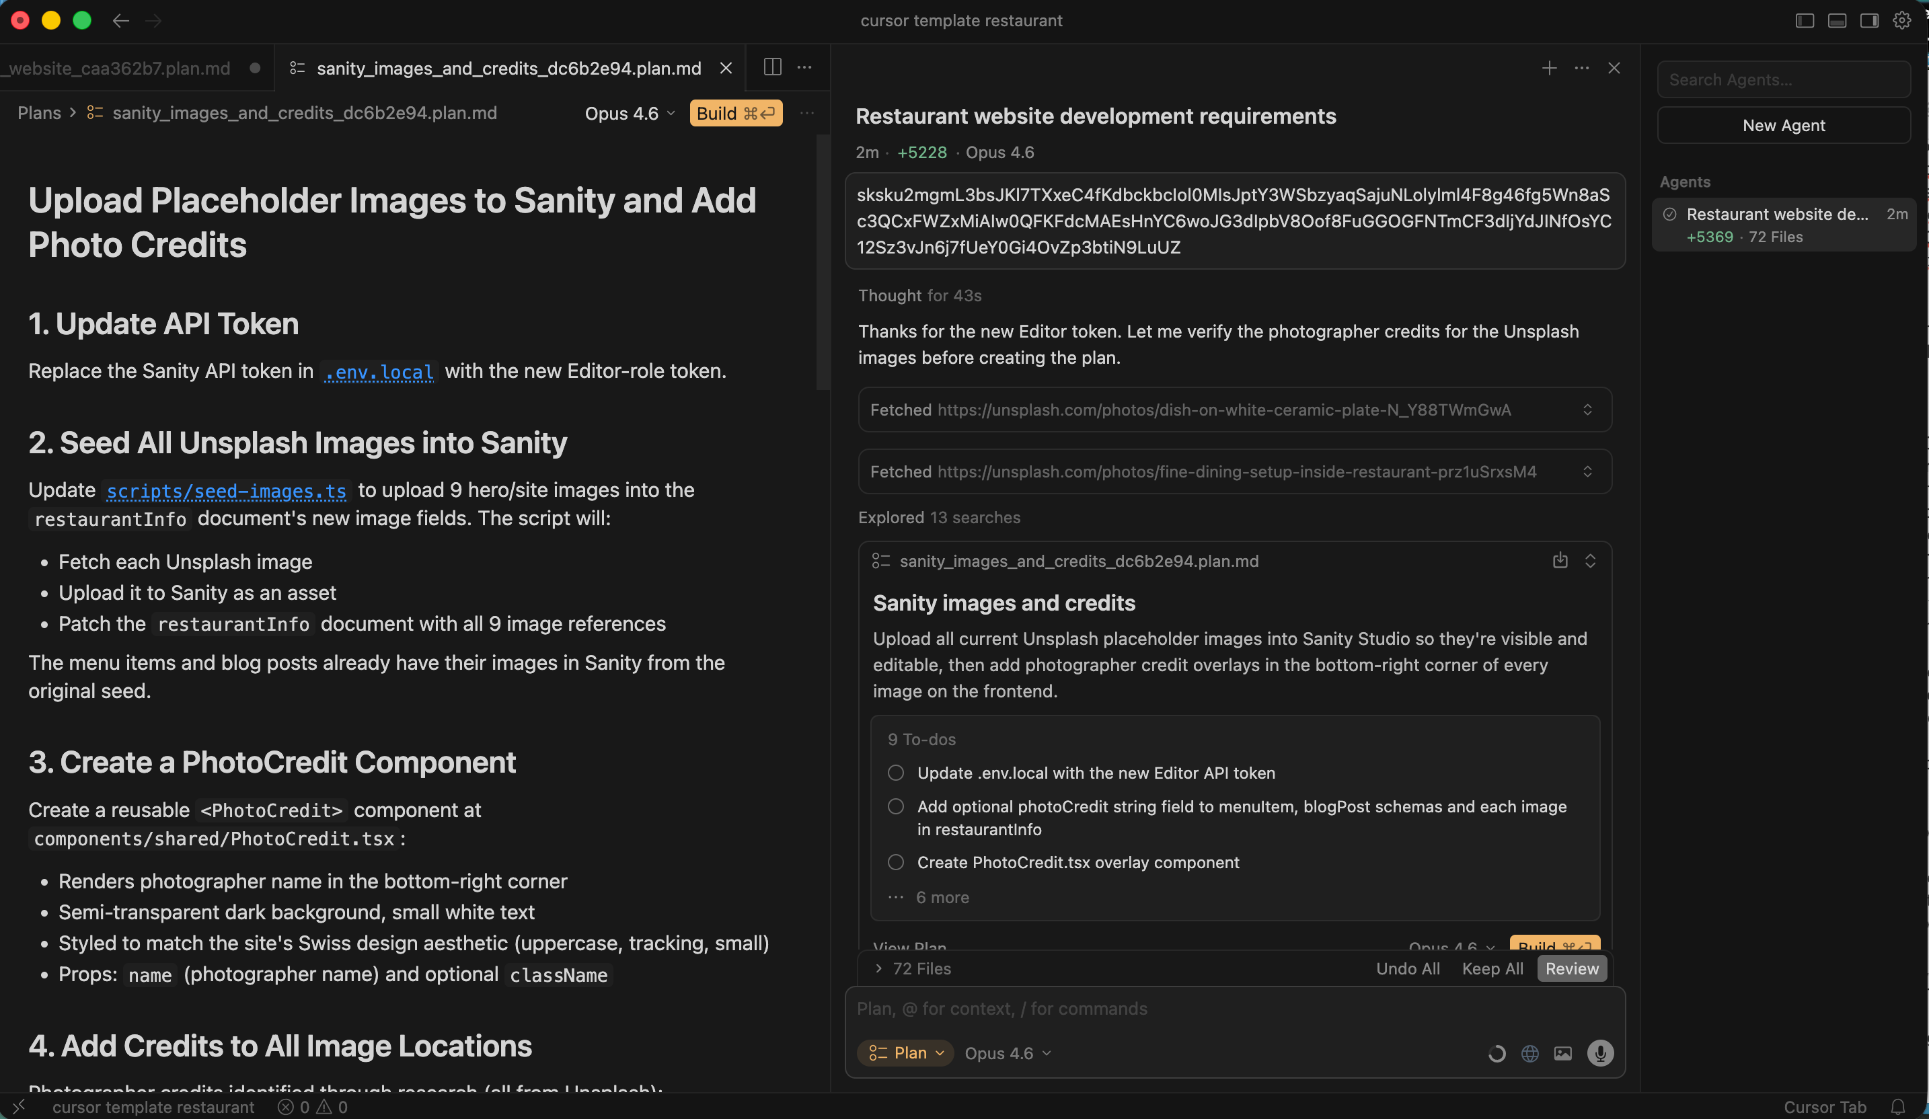The image size is (1929, 1119).
Task: Click the image attachment icon in chat input
Action: pos(1562,1053)
